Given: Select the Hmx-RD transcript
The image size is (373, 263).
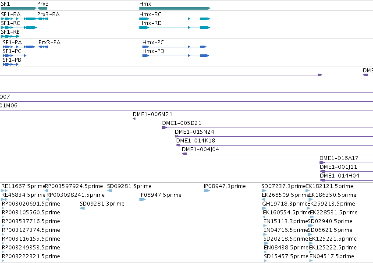Looking at the screenshot, I should tap(175, 28).
